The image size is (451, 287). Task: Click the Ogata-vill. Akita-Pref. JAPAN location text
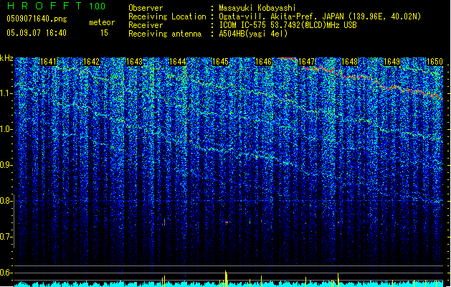(281, 17)
